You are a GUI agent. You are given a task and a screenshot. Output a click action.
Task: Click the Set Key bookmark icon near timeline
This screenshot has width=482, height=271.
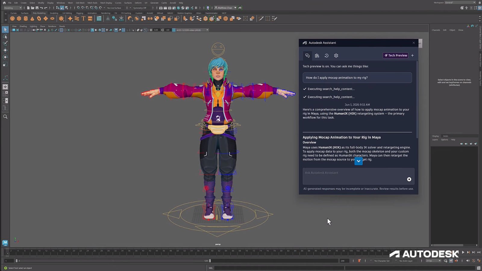359,261
